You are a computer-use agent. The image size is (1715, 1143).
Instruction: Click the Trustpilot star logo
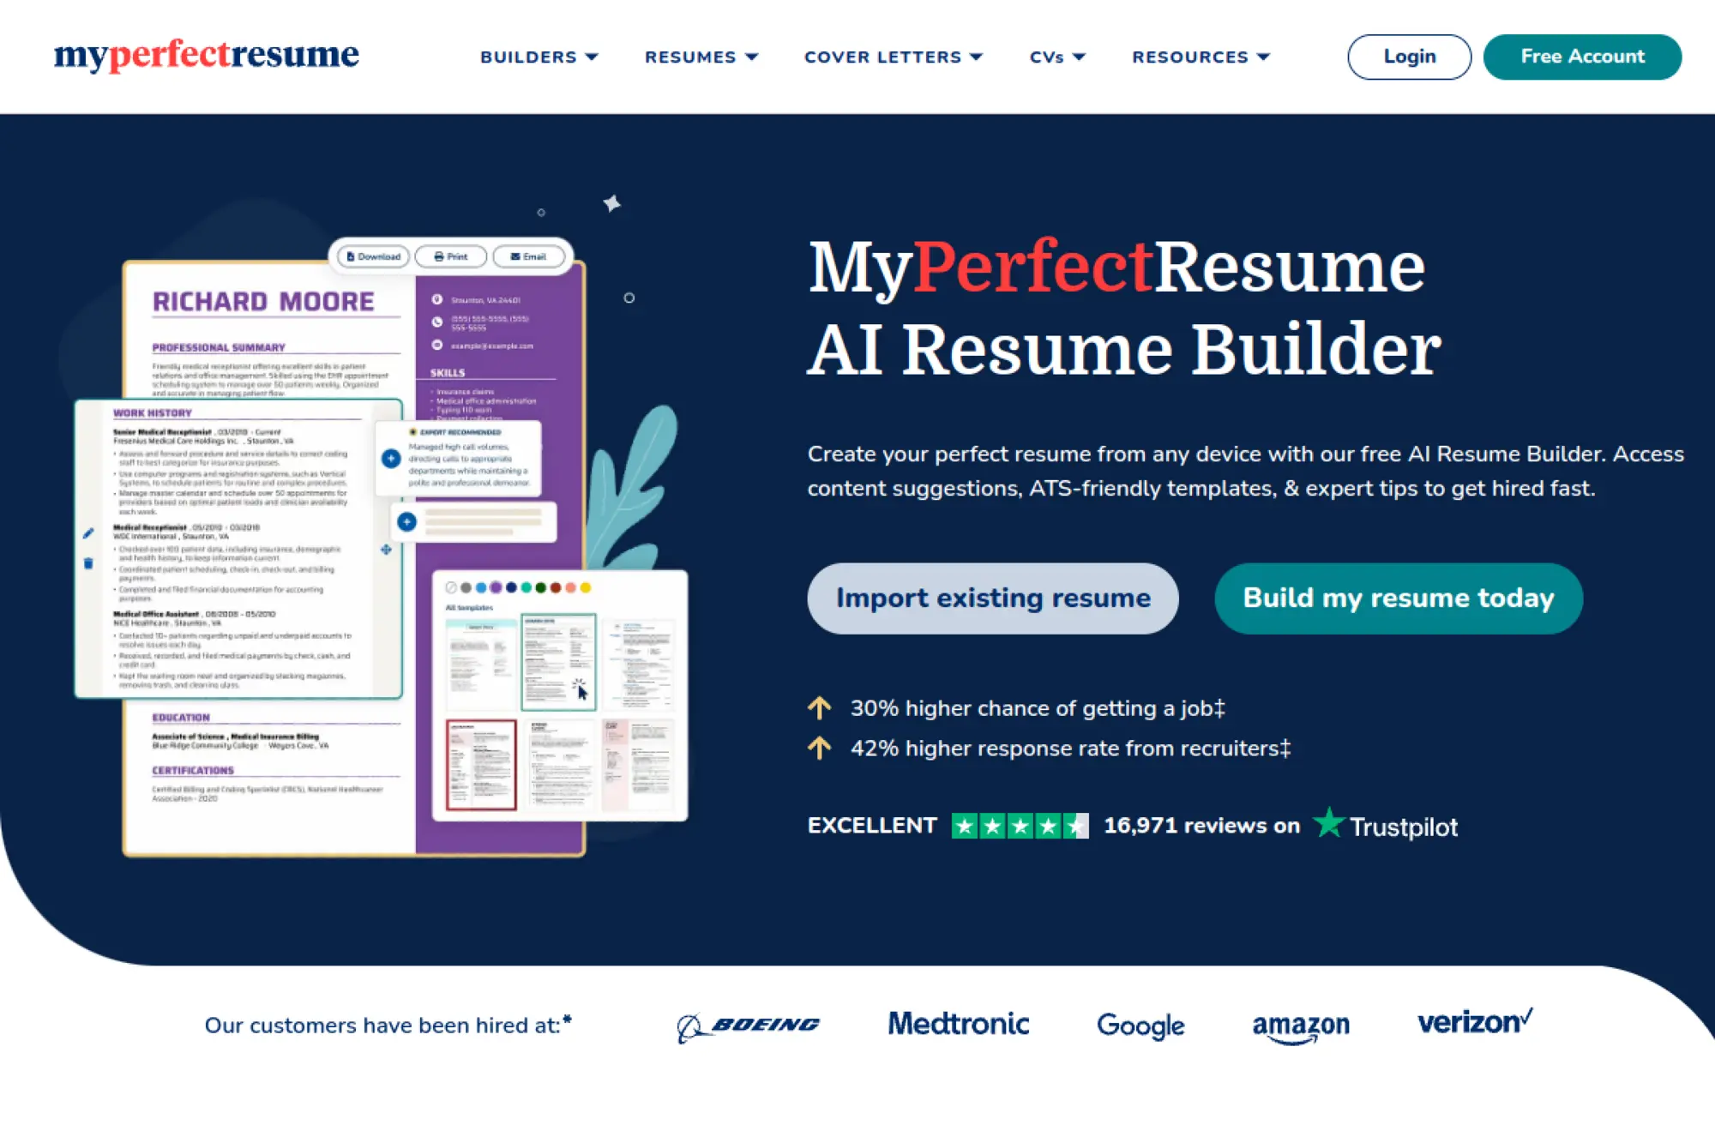click(x=1328, y=823)
